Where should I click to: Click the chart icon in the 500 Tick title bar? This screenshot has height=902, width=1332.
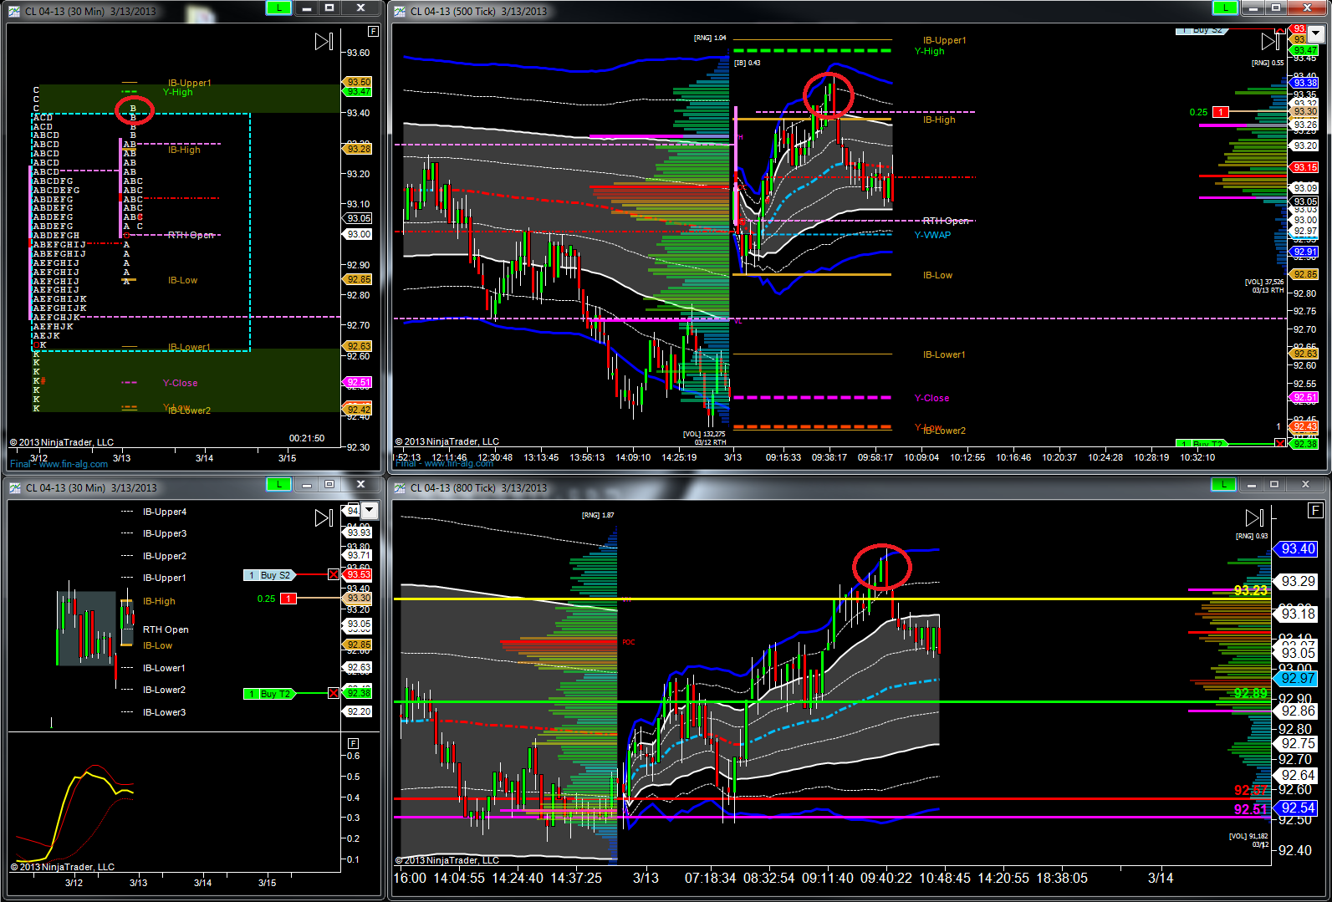click(x=400, y=11)
